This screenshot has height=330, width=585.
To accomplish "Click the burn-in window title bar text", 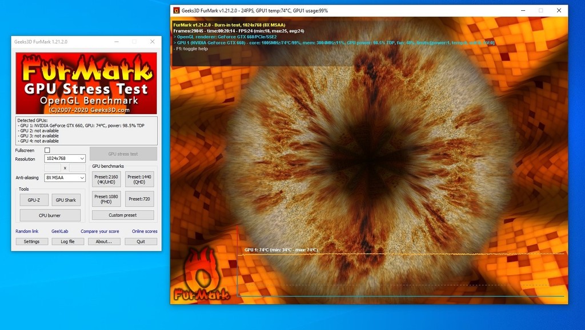I will click(x=255, y=11).
